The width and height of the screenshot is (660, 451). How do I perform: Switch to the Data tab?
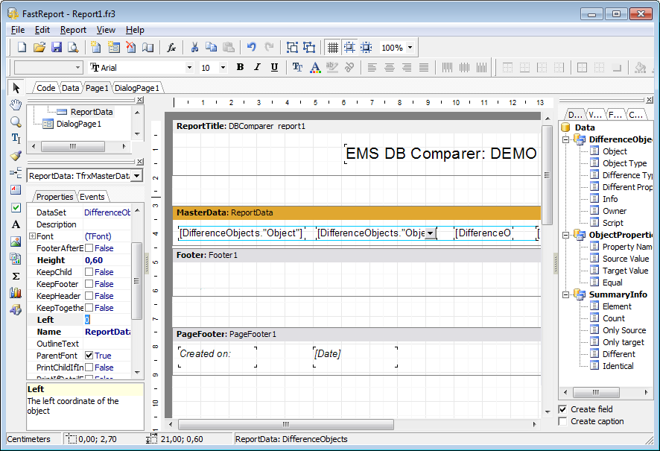pos(70,87)
